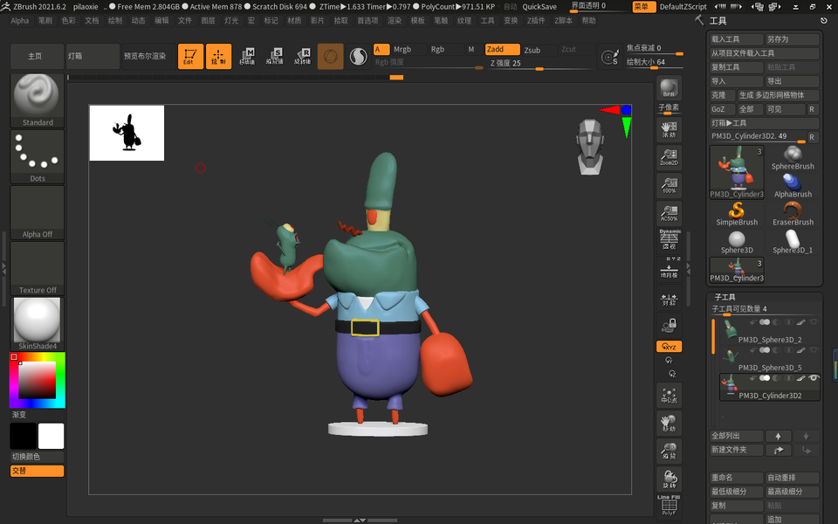Render with the BPR button
This screenshot has width=838, height=524.
pos(669,87)
